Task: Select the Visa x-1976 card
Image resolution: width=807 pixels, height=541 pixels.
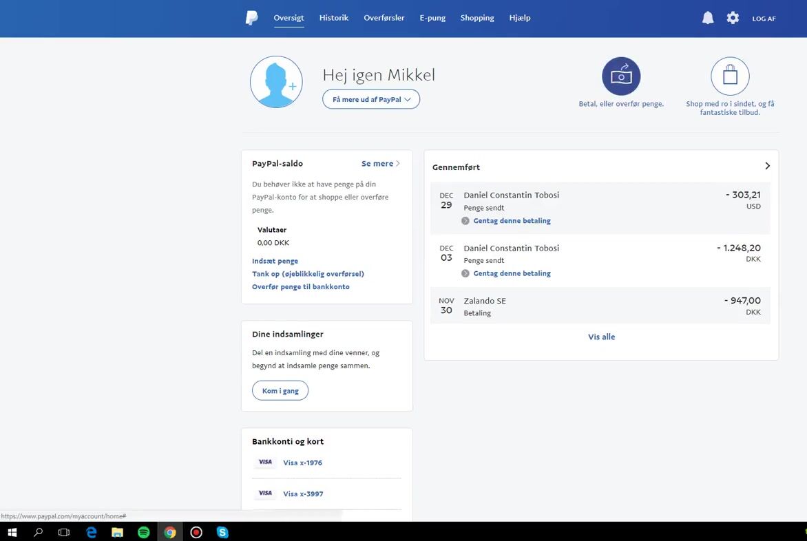Action: point(302,463)
